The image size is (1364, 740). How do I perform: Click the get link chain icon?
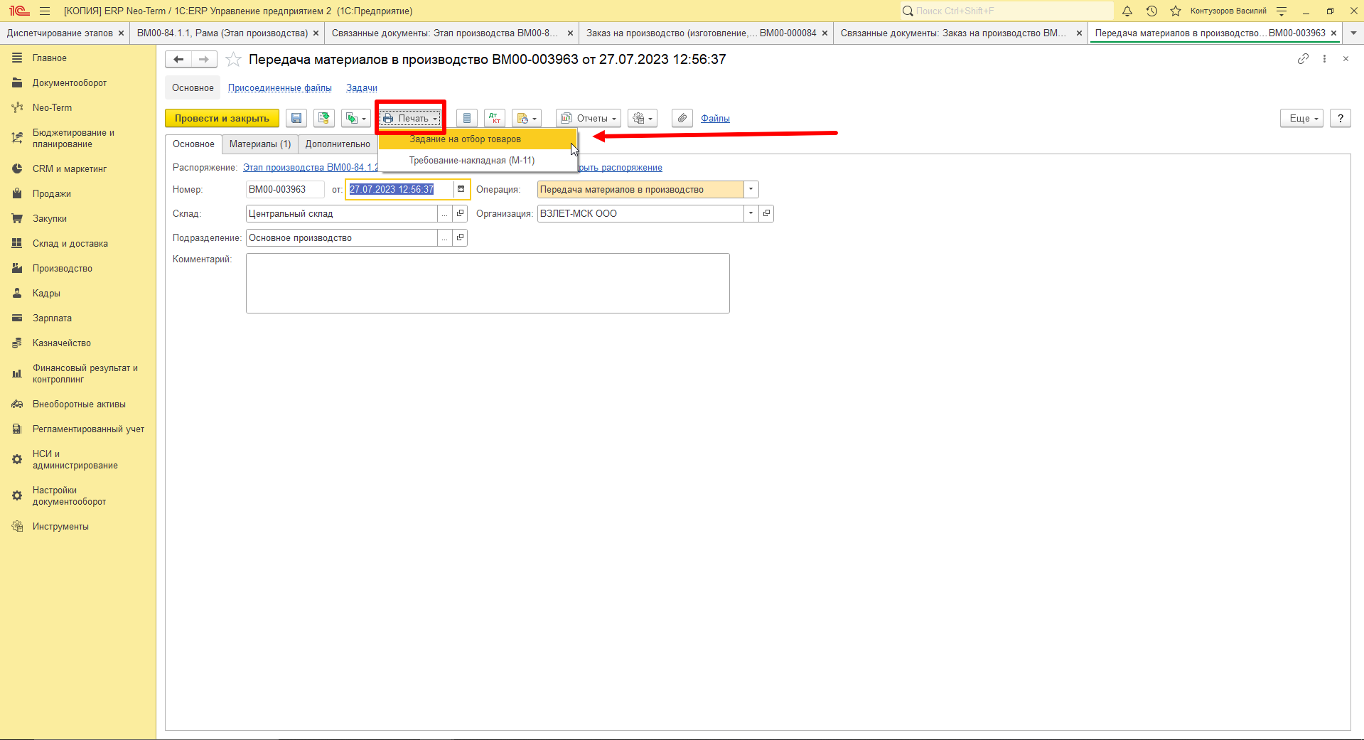coord(1303,59)
